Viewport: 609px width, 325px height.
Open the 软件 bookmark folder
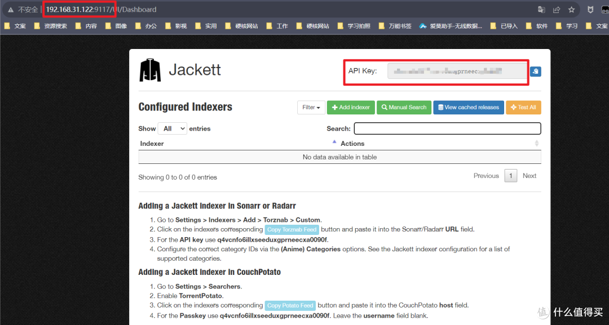click(537, 26)
